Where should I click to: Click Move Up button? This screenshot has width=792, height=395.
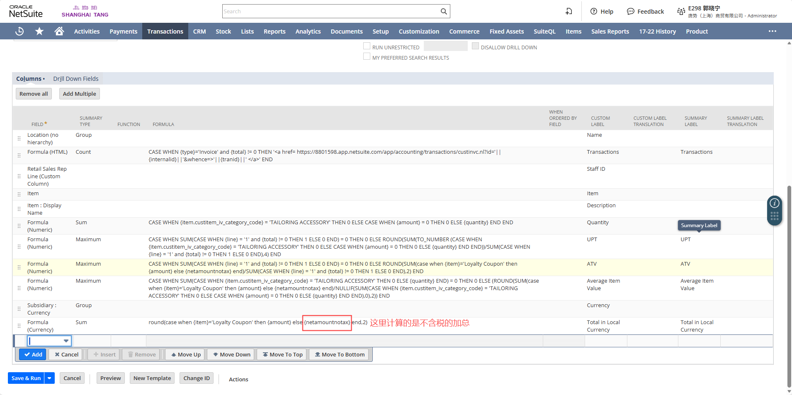185,354
